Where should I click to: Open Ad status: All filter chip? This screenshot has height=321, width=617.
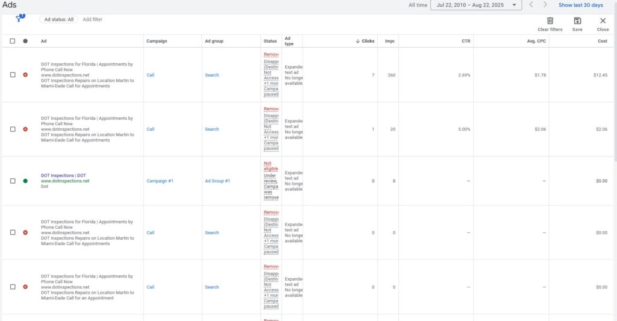[x=58, y=19]
